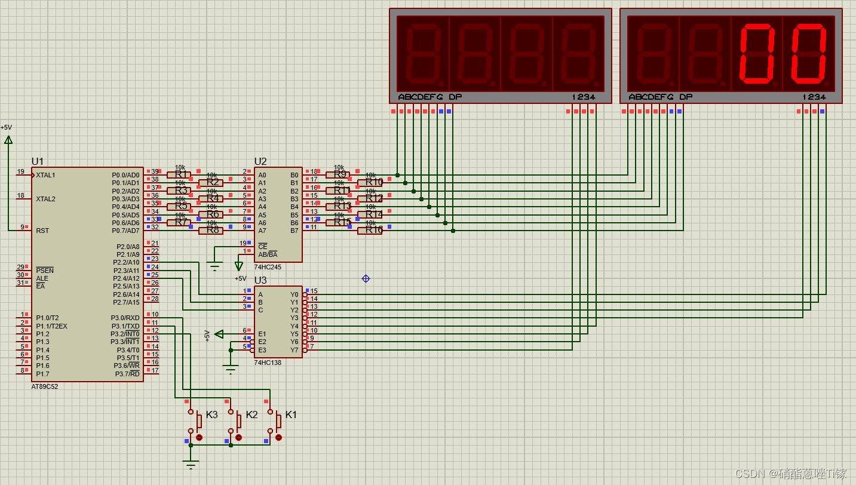This screenshot has height=485, width=856.
Task: Click the AT89C52 part label text
Action: point(45,386)
